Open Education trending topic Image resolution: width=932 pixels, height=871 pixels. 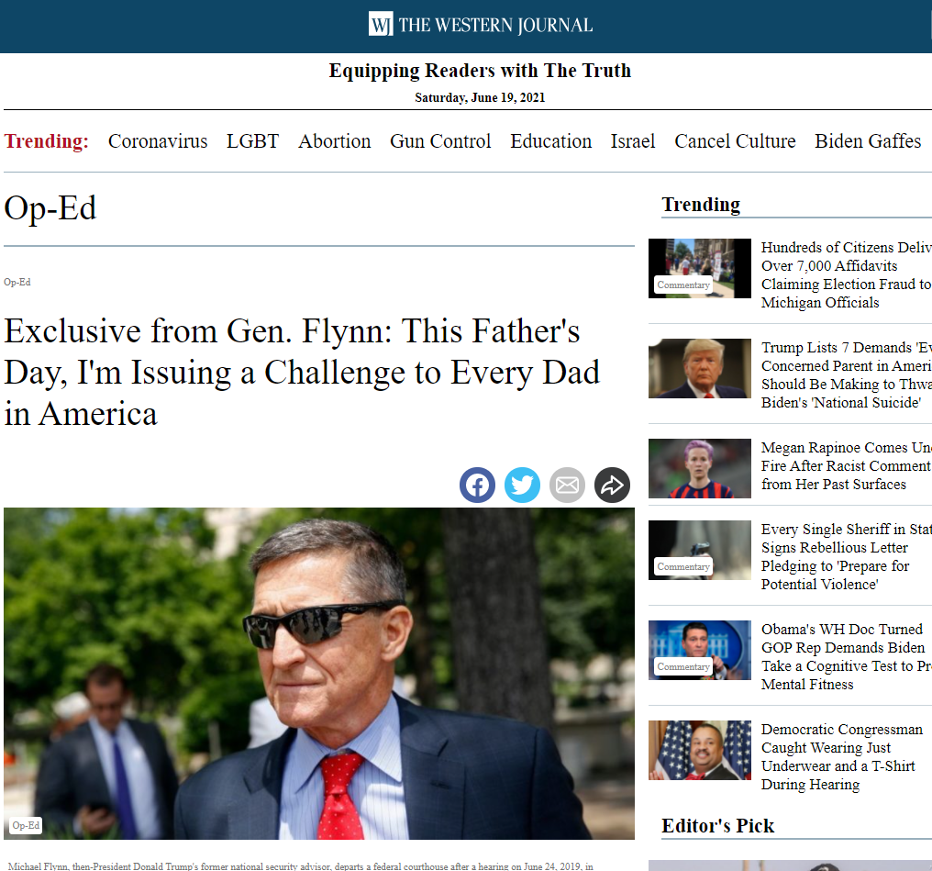point(551,141)
